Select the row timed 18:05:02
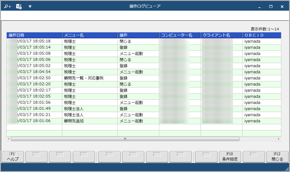 point(144,66)
